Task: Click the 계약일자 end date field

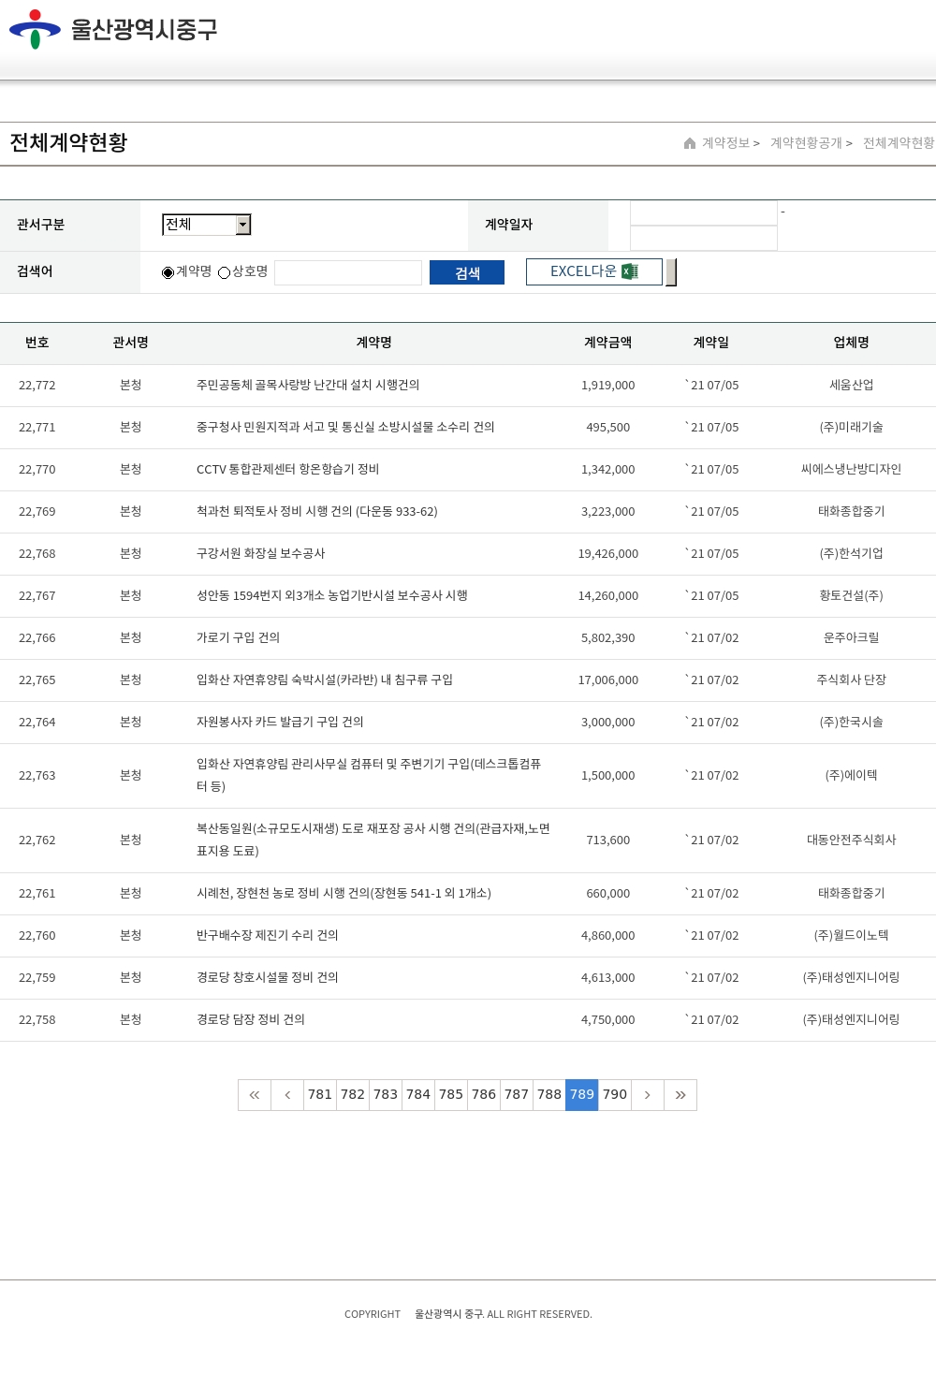Action: pos(704,239)
